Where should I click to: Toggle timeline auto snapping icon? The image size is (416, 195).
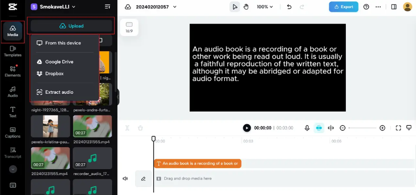(x=319, y=128)
